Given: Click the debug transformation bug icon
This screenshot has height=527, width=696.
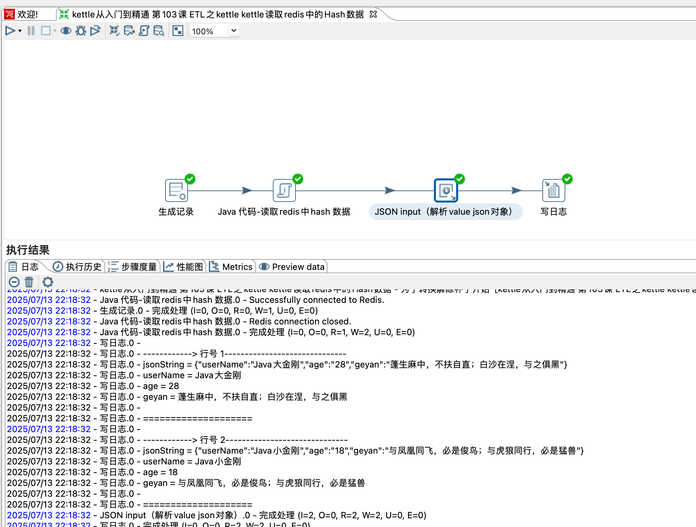Looking at the screenshot, I should tap(81, 31).
